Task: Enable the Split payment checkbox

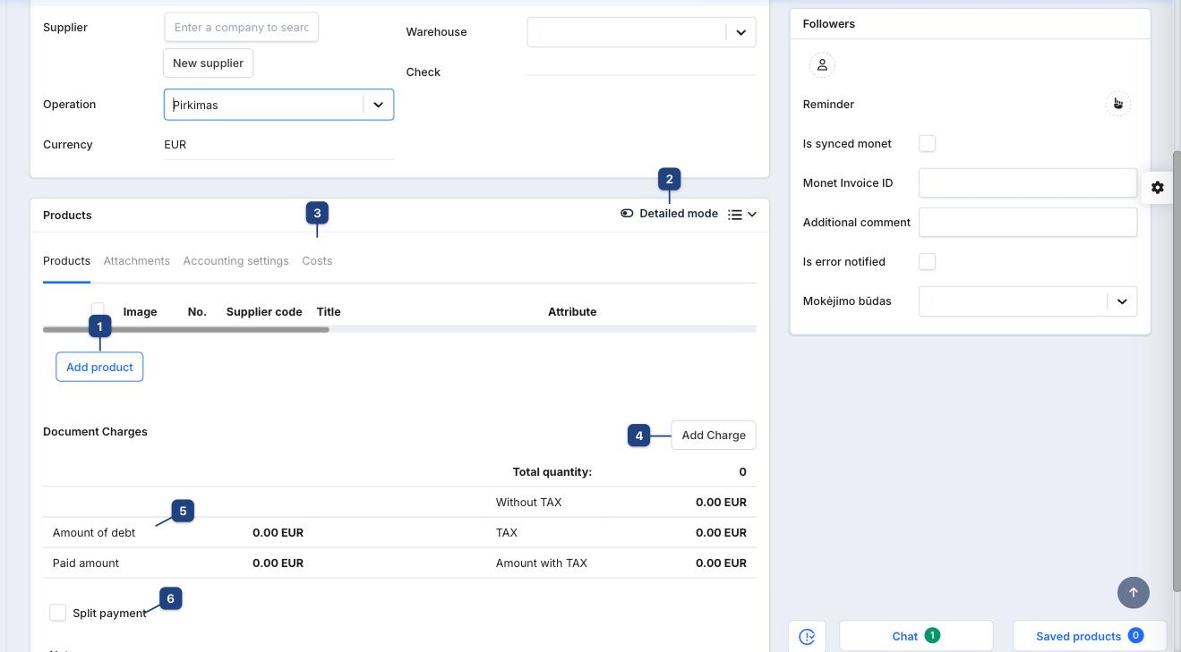Action: point(58,613)
